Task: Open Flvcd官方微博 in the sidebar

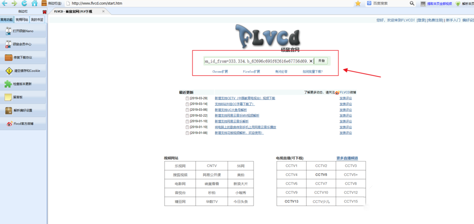Action: tap(23, 124)
